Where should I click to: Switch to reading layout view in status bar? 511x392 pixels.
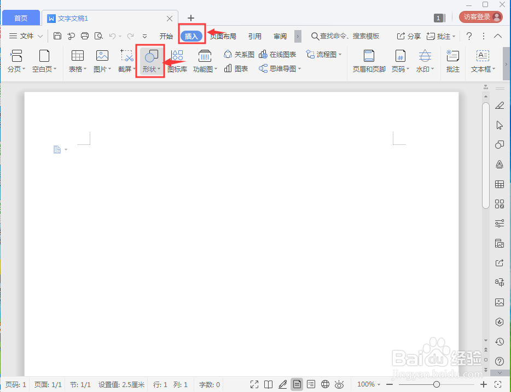click(x=268, y=384)
